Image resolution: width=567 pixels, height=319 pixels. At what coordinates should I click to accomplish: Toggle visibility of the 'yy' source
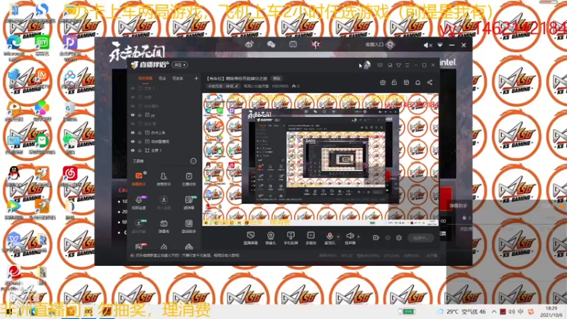click(133, 115)
